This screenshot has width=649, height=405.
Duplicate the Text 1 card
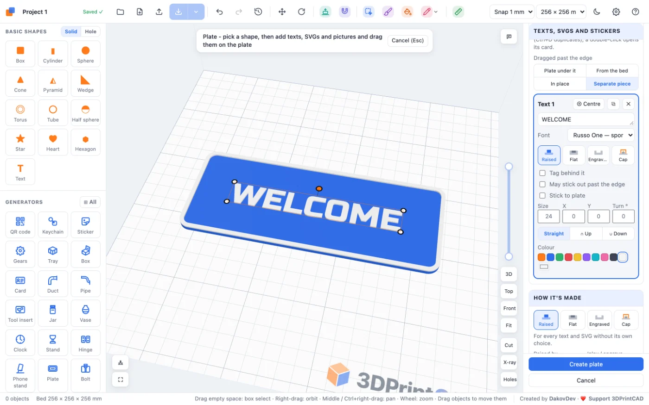point(613,104)
